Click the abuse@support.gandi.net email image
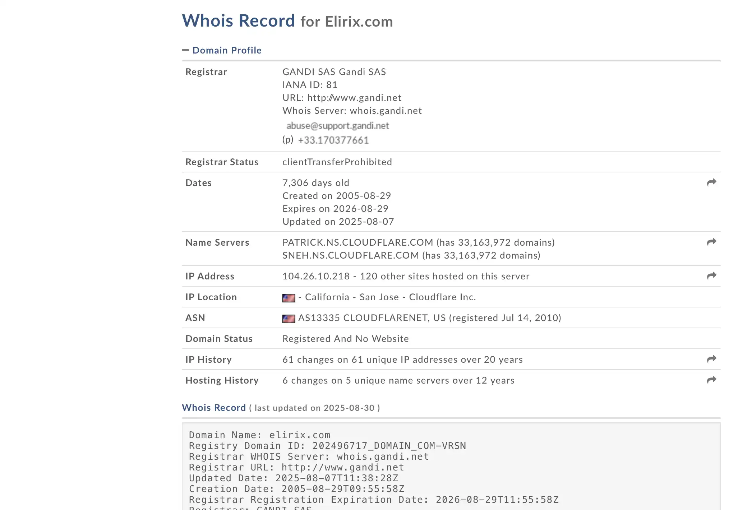 click(337, 126)
